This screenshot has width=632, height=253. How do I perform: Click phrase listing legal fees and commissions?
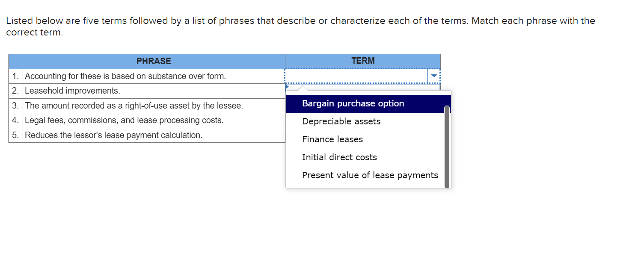click(x=124, y=121)
